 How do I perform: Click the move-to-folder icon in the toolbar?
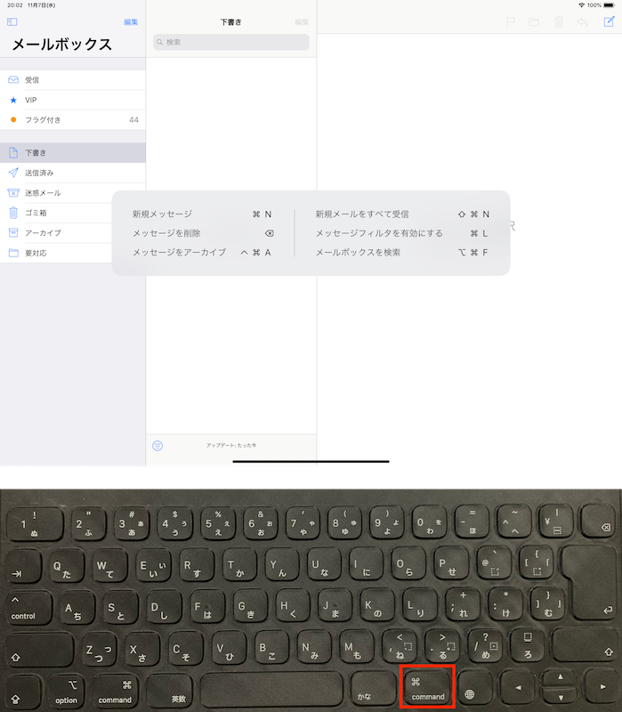[x=535, y=21]
